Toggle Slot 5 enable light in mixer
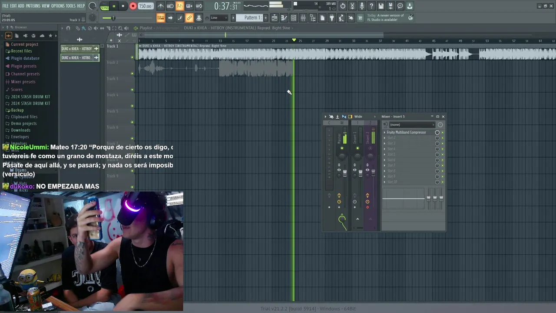Image resolution: width=556 pixels, height=313 pixels. pyautogui.click(x=443, y=154)
